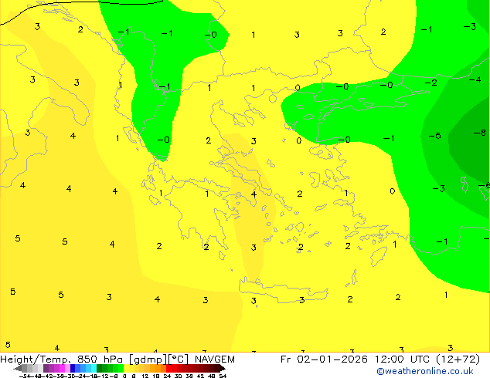The image size is (490, 378).
Task: Click the '-2' temperature value on the map
Action: (431, 83)
